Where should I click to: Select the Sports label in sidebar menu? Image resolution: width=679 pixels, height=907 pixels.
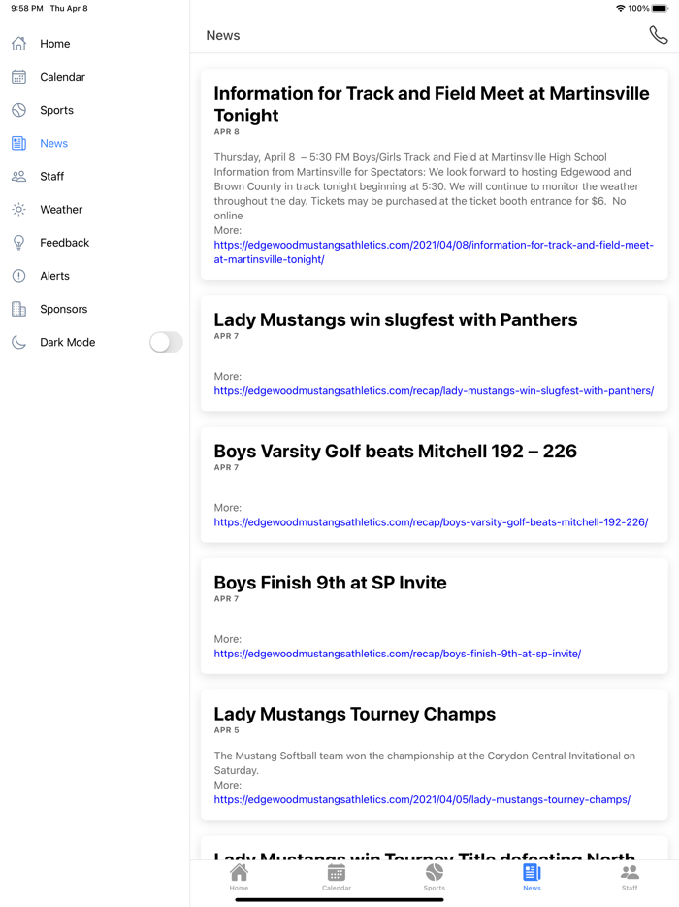pos(56,110)
